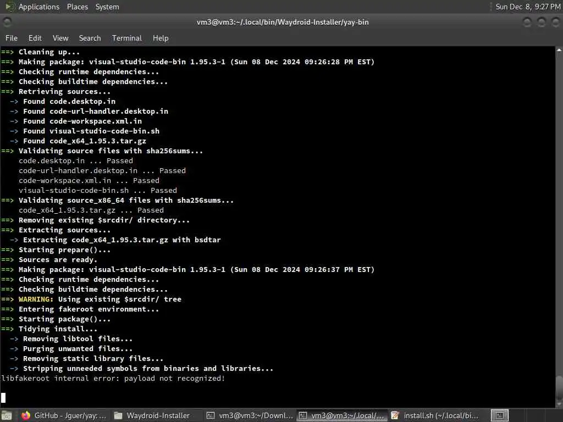
Task: Click the 'libfakeroot internal error' line
Action: 113,378
